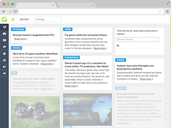The height and width of the screenshot is (128, 171).
Task: Select the Technology category tag
Action: [18, 29]
